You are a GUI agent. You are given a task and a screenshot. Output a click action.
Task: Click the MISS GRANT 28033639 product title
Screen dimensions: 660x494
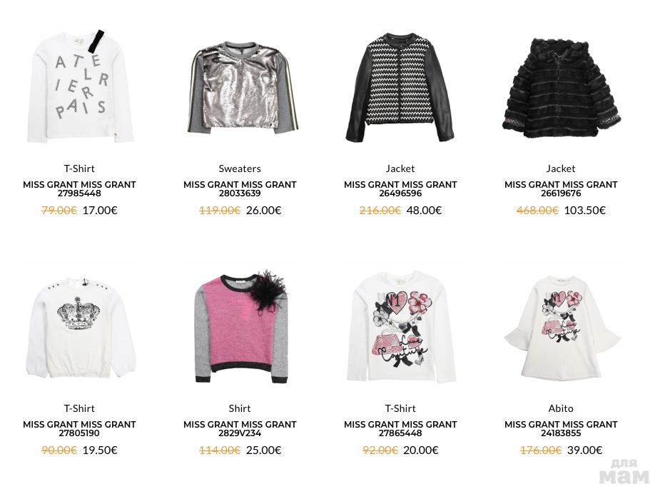pos(240,188)
